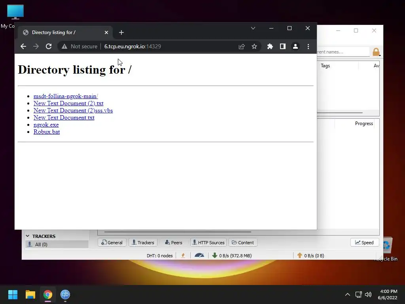Collapse the TRACKERS section in qBittorrent
The width and height of the screenshot is (405, 304).
pyautogui.click(x=28, y=236)
